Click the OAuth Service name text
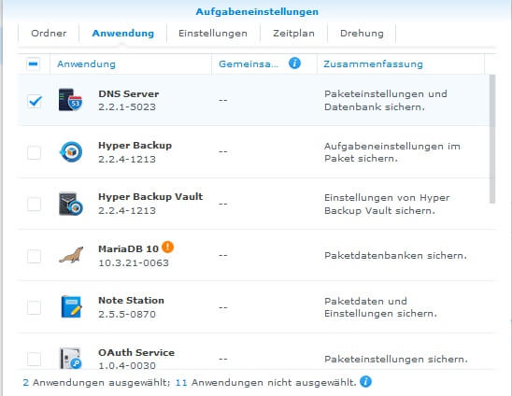Screen dimensions: 512x396 pos(136,353)
